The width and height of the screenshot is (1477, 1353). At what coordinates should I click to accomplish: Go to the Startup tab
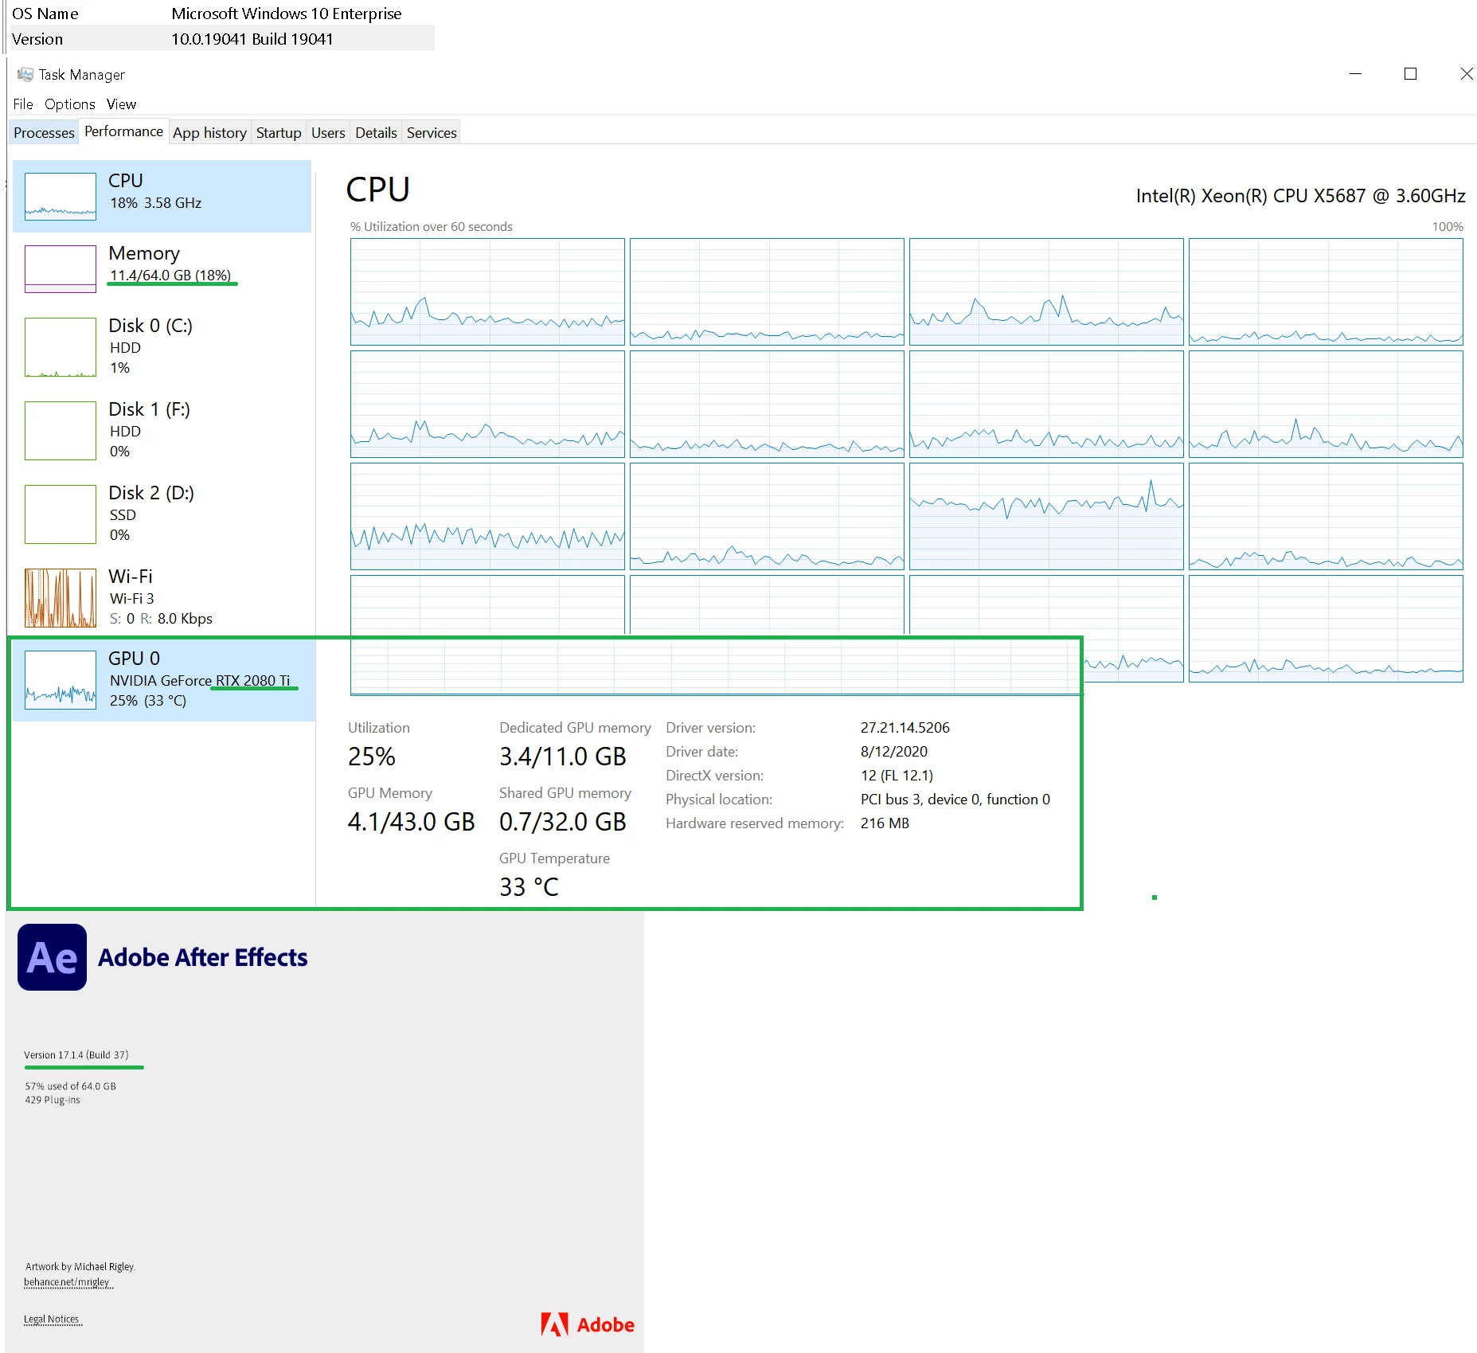[279, 133]
